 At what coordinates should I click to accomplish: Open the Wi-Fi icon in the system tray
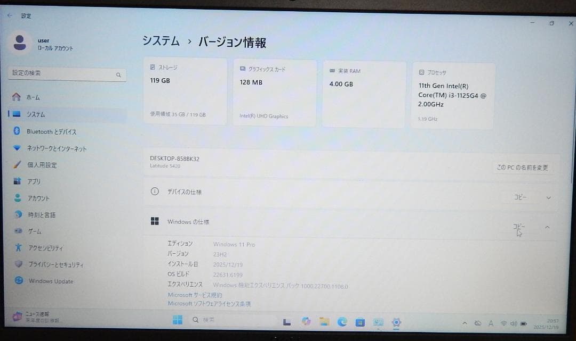504,322
